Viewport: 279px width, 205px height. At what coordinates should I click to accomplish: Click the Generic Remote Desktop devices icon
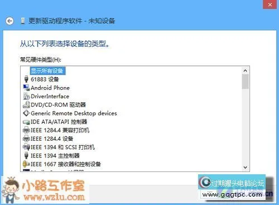click(x=26, y=113)
